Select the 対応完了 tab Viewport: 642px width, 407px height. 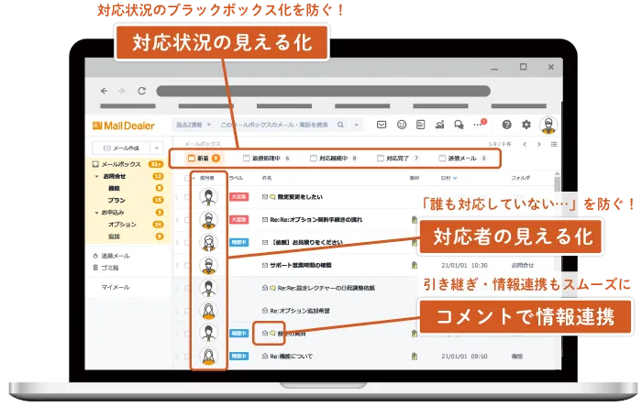(396, 159)
